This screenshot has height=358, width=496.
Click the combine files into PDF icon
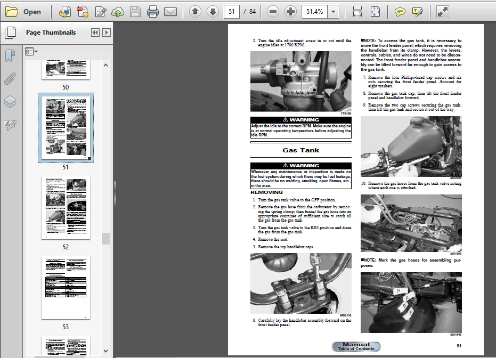(x=82, y=12)
